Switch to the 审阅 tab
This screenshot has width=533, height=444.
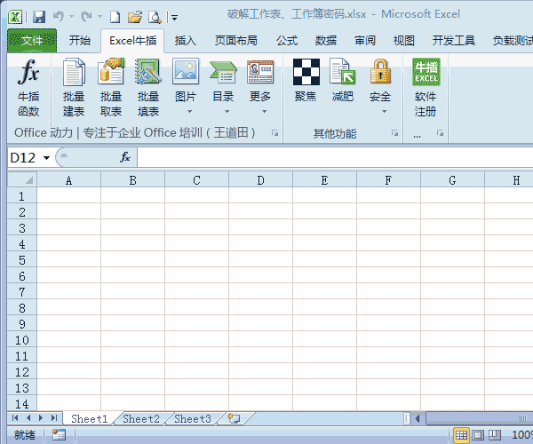[x=365, y=41]
